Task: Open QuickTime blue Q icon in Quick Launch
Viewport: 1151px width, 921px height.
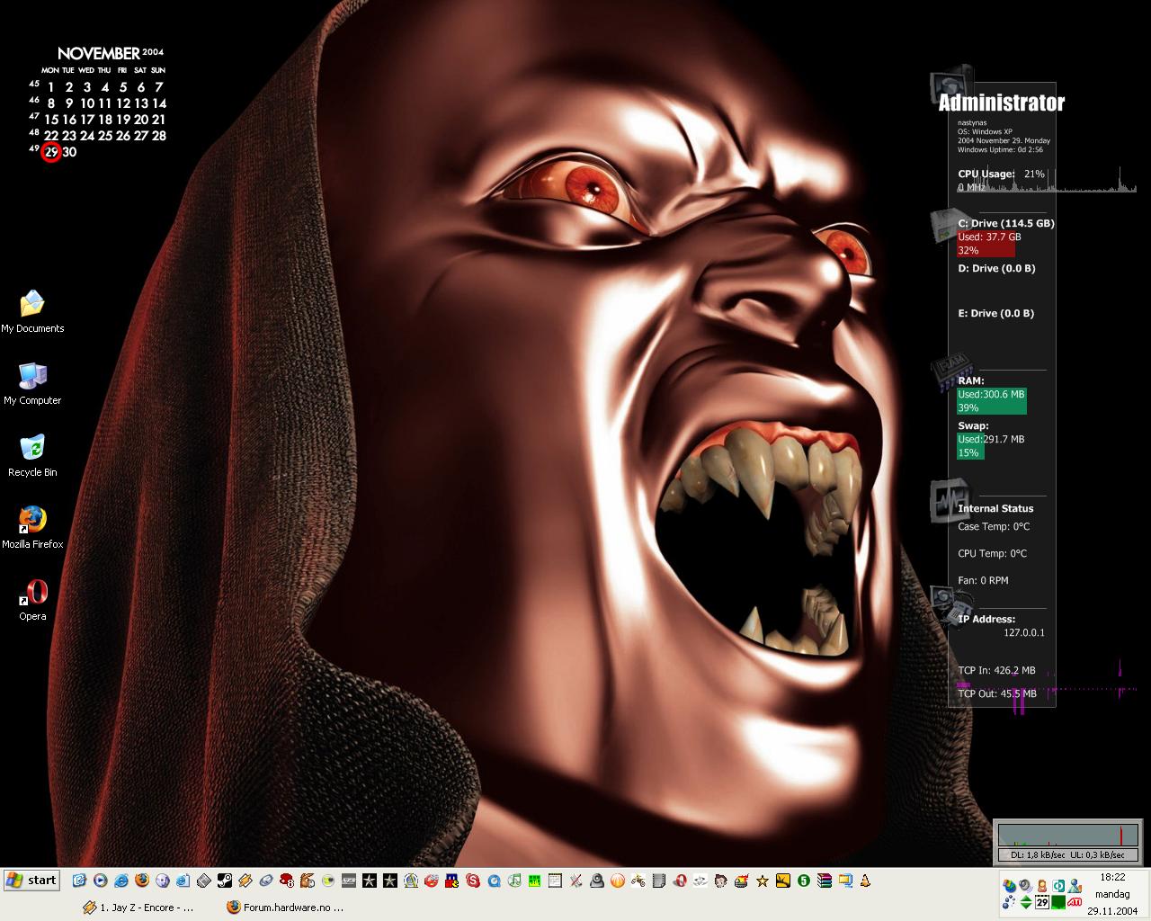Action: point(494,881)
